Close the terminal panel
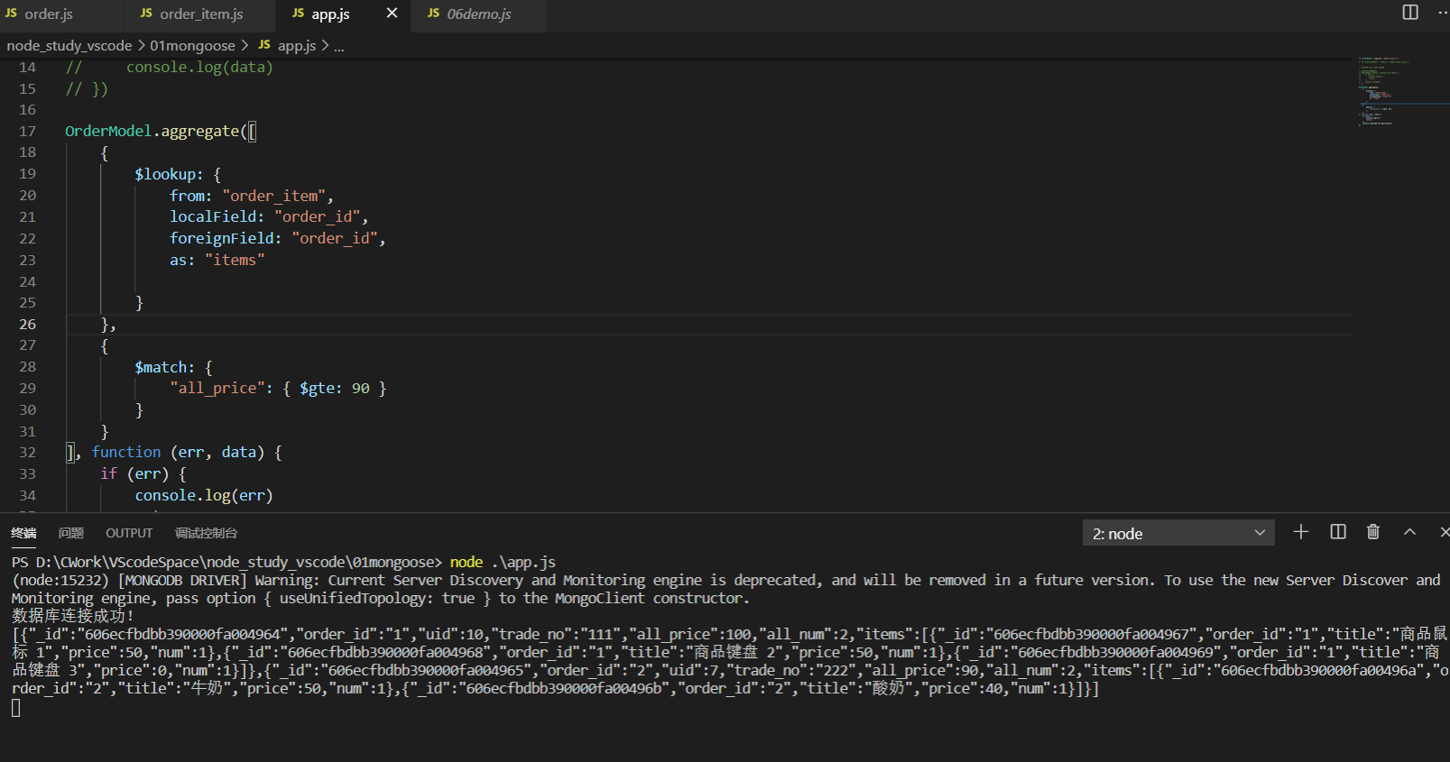 click(1444, 532)
